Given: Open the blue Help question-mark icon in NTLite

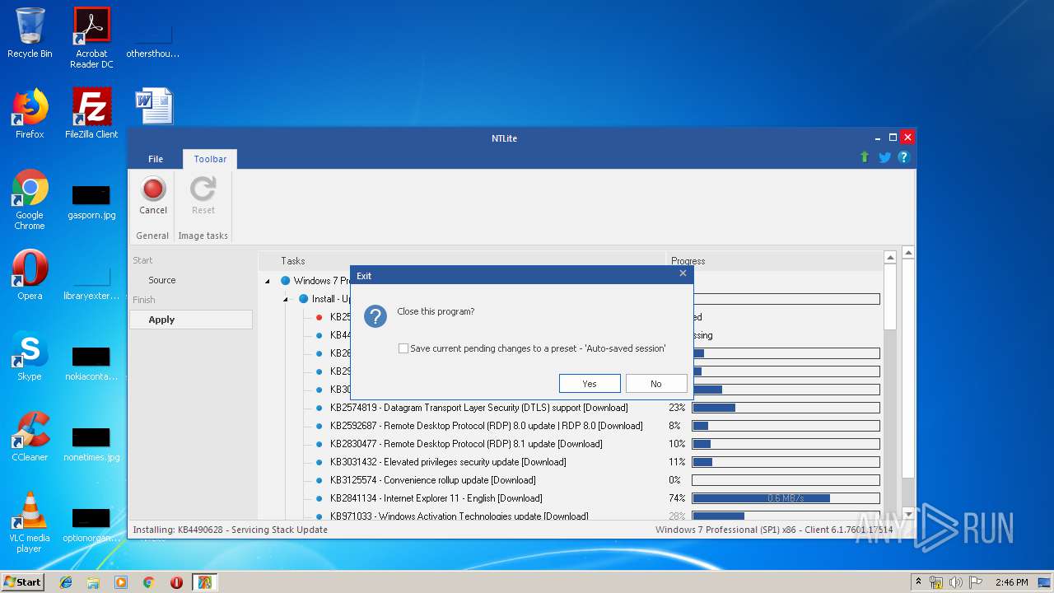Looking at the screenshot, I should [903, 156].
